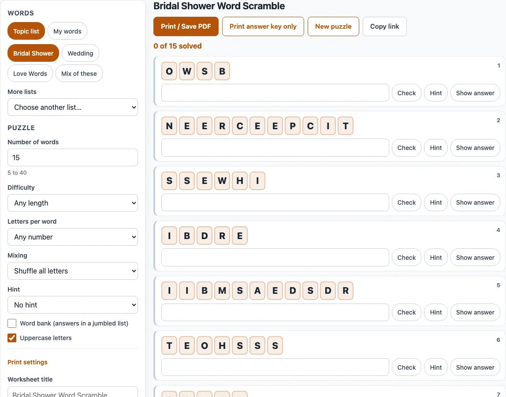
Task: Show answer for the IIBMSAEDSDR scramble
Action: (x=475, y=312)
